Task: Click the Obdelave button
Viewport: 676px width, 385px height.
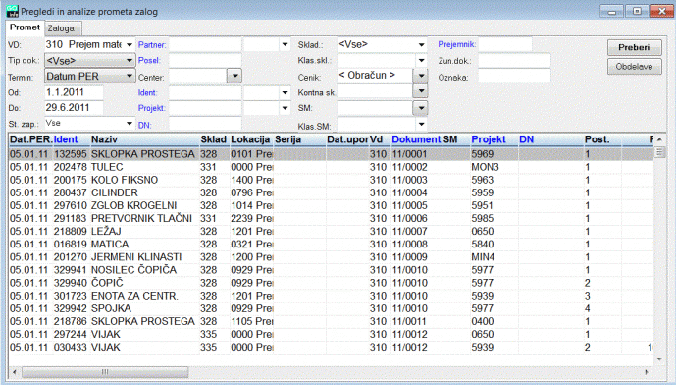Action: (x=634, y=67)
